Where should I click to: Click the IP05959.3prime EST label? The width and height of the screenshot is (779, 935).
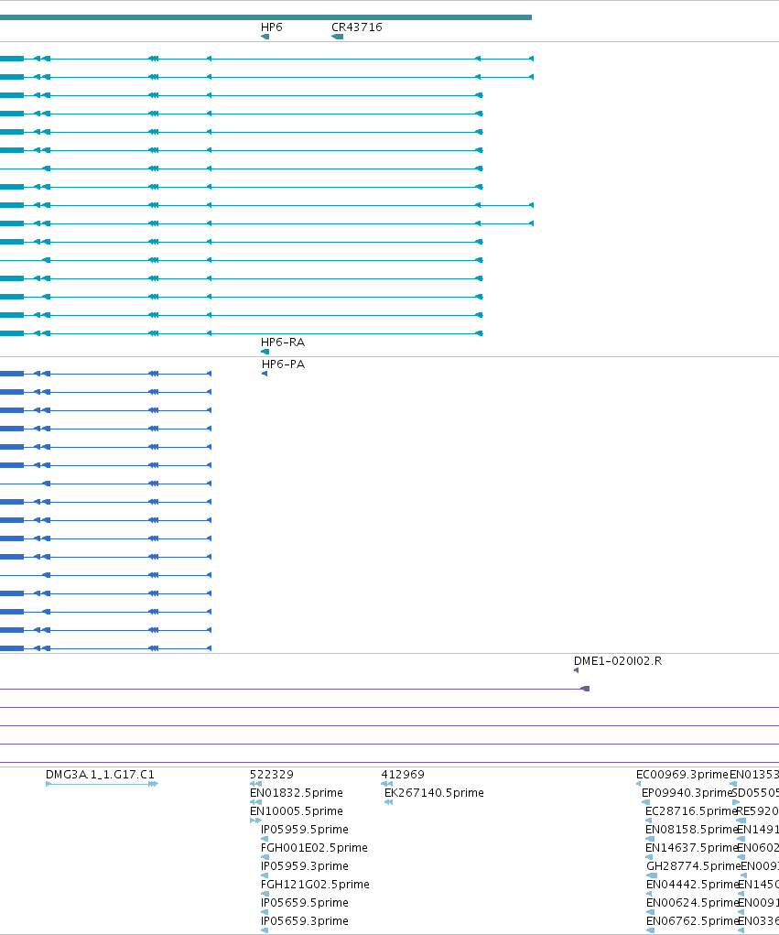pos(305,865)
